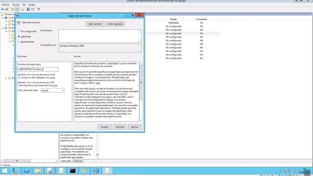Click the computer configuration node icon in tree
Image resolution: width=313 pixels, height=176 pixels.
coord(6,18)
